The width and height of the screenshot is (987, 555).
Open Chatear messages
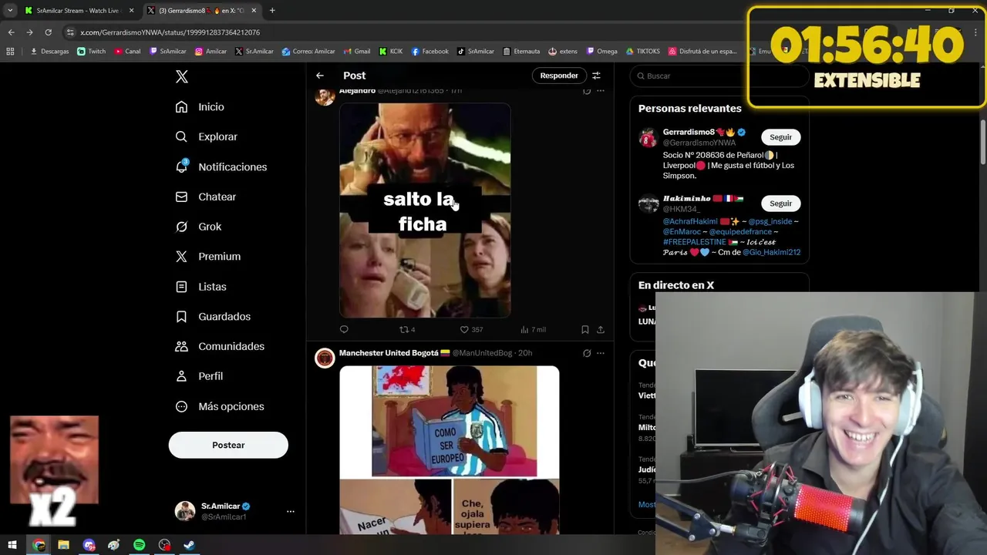[205, 197]
